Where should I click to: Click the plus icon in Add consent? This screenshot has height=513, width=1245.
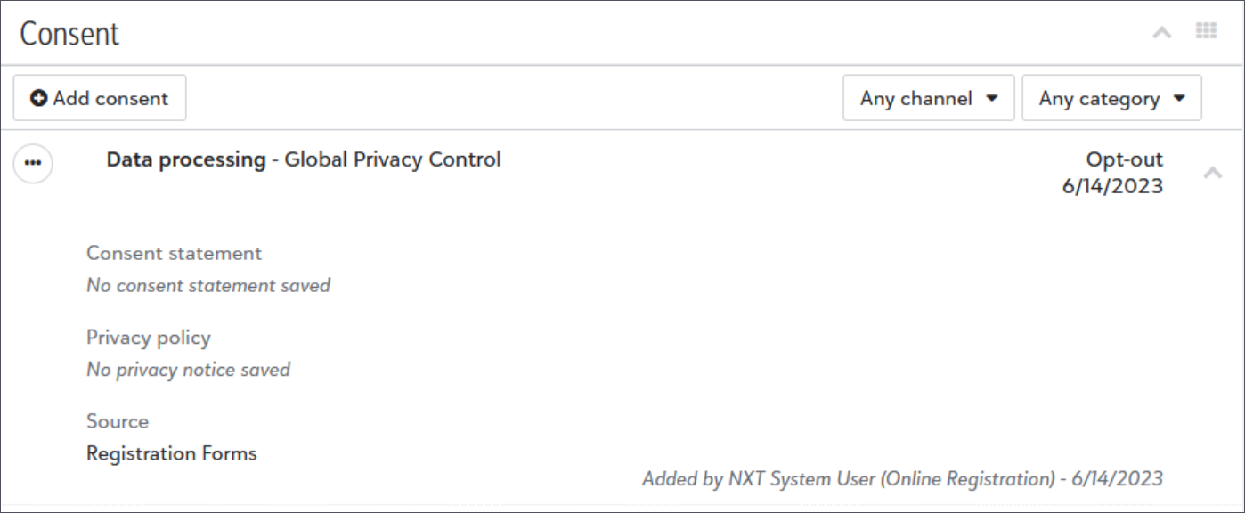39,98
